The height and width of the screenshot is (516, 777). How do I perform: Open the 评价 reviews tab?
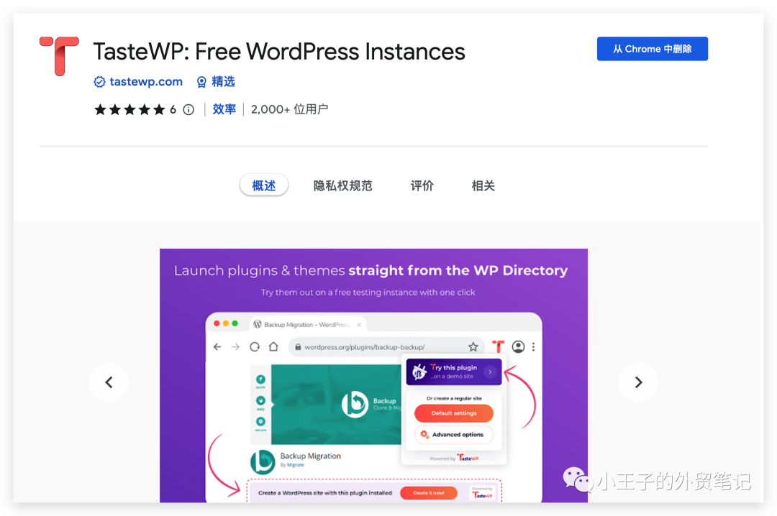(x=422, y=185)
